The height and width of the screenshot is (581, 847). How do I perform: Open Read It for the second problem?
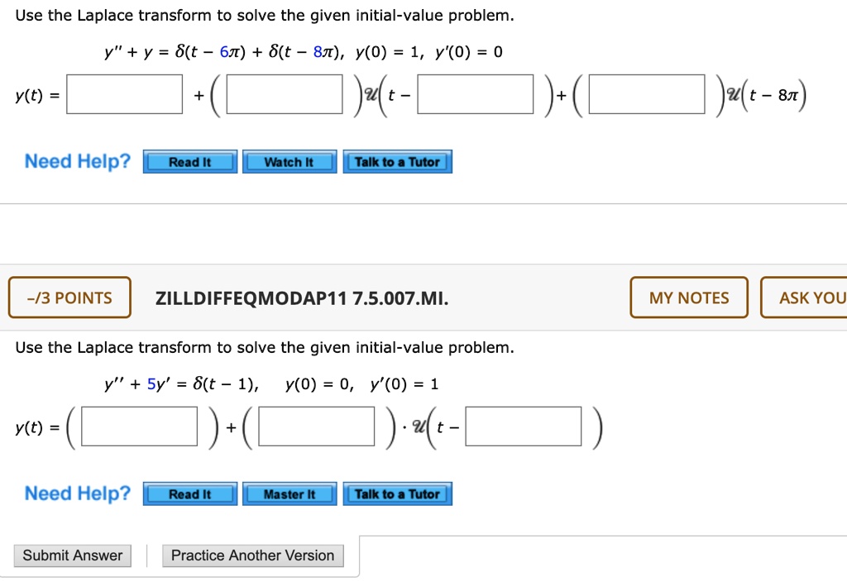click(x=190, y=494)
